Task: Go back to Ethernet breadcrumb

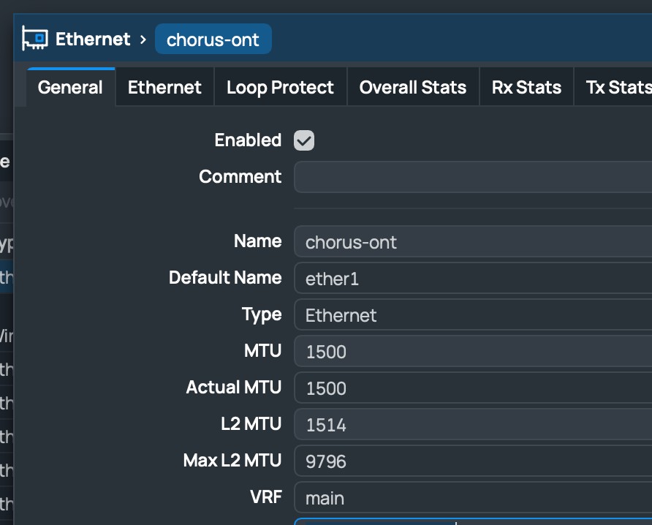Action: pos(92,39)
